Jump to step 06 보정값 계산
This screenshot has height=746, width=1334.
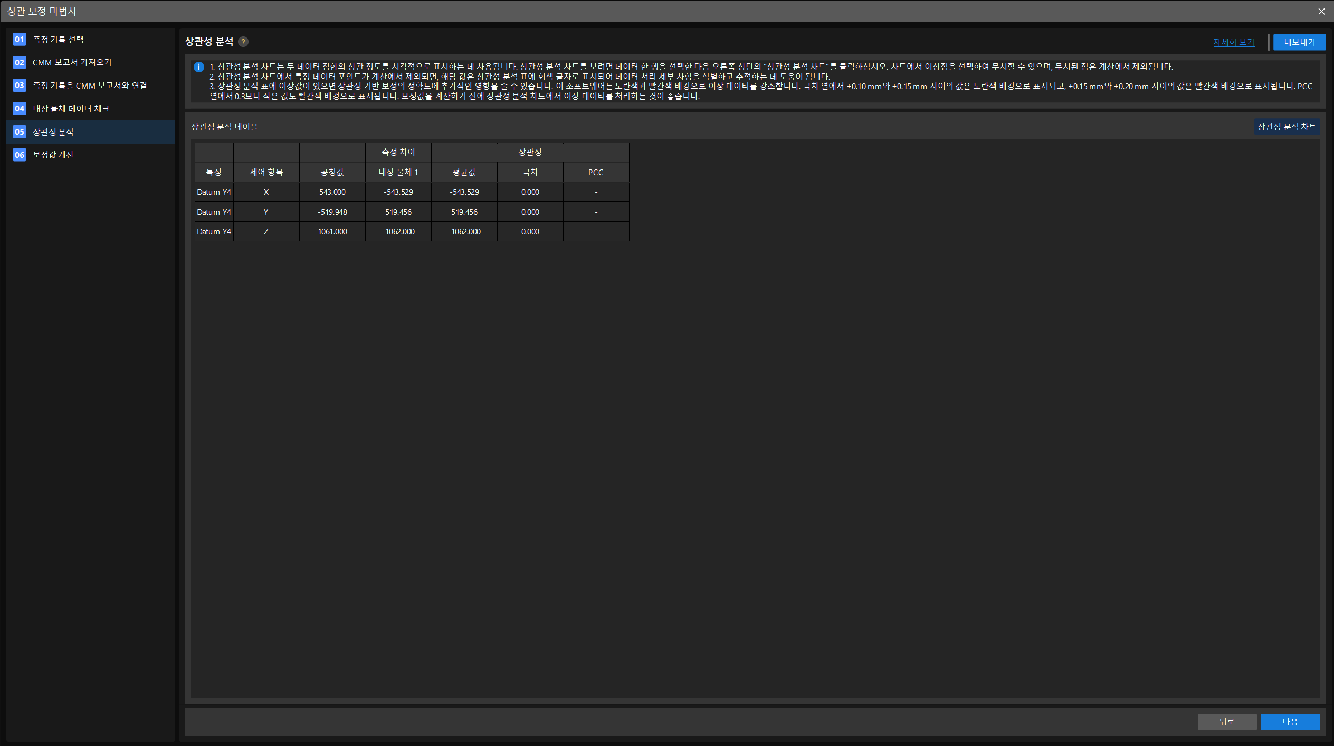(91, 155)
